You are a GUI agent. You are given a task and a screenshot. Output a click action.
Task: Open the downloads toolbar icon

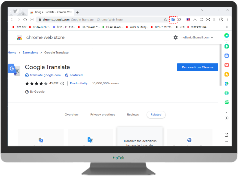(195, 20)
